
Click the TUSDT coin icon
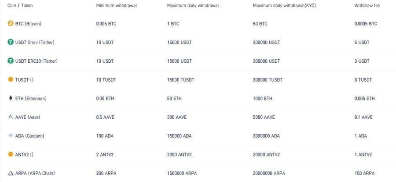[11, 80]
